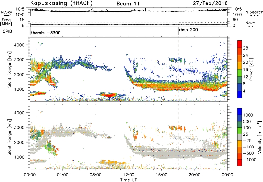This screenshot has width=263, height=182.
Task: Click the 60 tick on Nave axis
Action: click(x=235, y=20)
